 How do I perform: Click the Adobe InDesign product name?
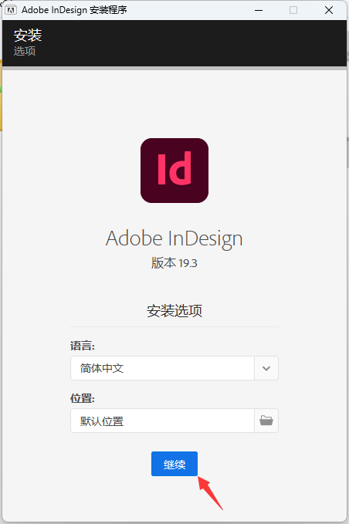tap(174, 238)
